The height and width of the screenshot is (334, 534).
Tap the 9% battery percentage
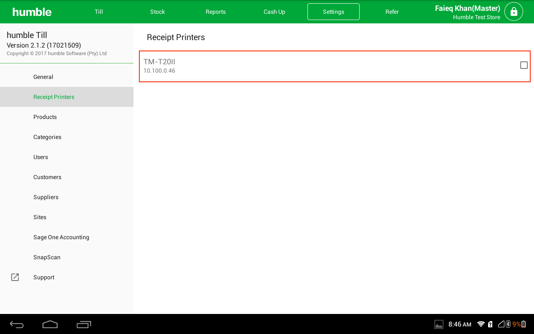(516, 324)
